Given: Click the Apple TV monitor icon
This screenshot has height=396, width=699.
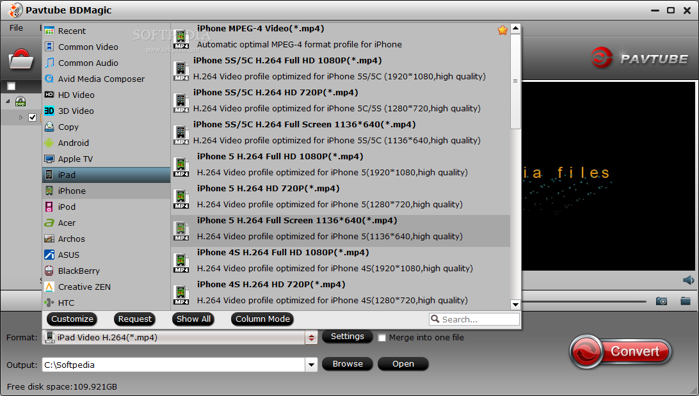Looking at the screenshot, I should (49, 159).
